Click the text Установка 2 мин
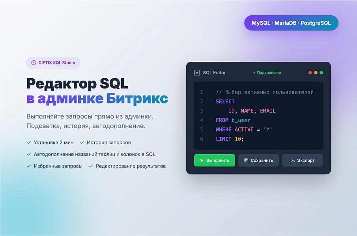Image resolution: width=357 pixels, height=236 pixels. [x=54, y=142]
